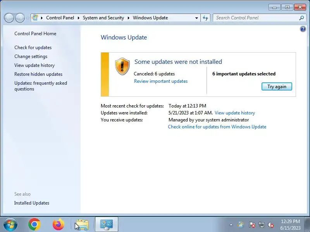Open View update history next to install date
This screenshot has height=232, width=310.
point(235,113)
